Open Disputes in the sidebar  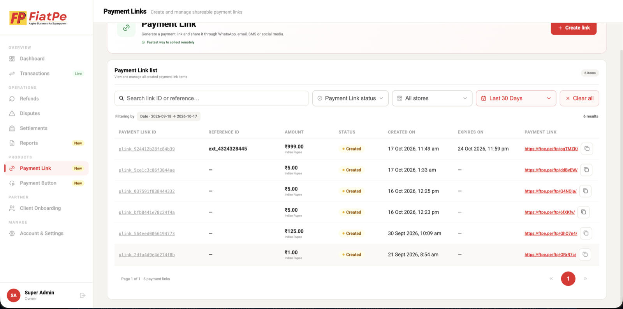(46, 114)
